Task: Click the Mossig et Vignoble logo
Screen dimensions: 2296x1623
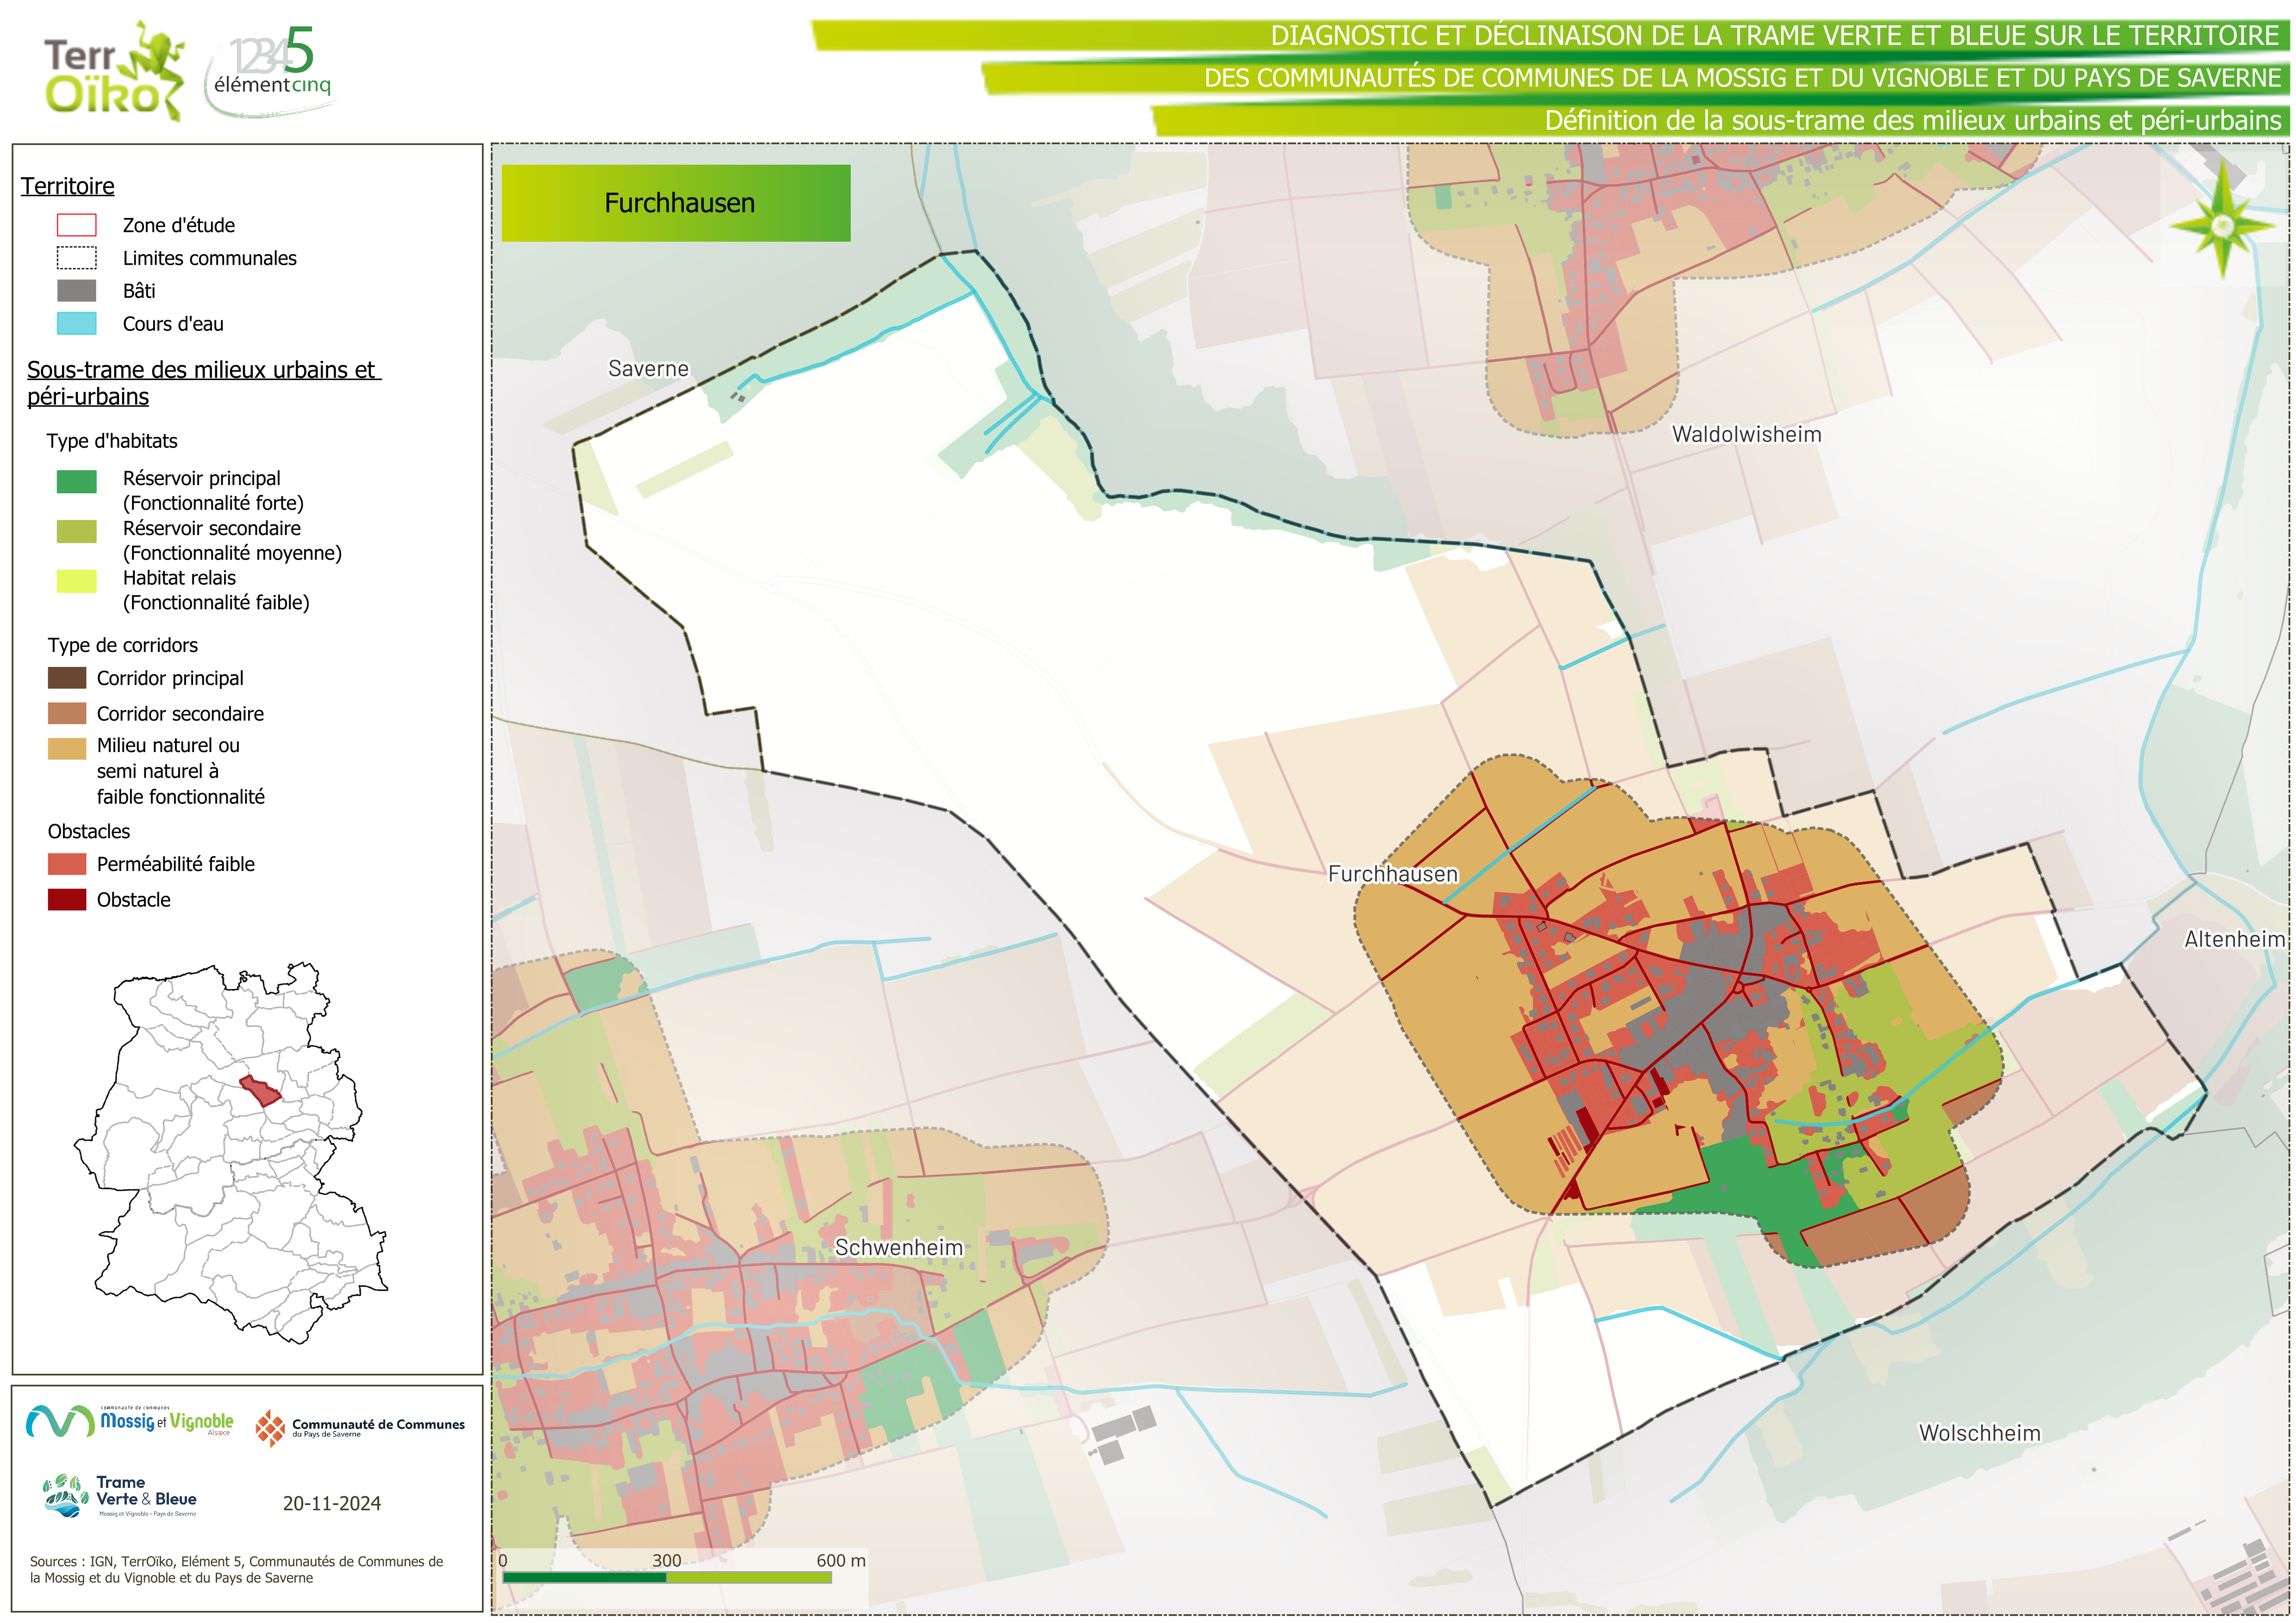Action: (x=130, y=1421)
